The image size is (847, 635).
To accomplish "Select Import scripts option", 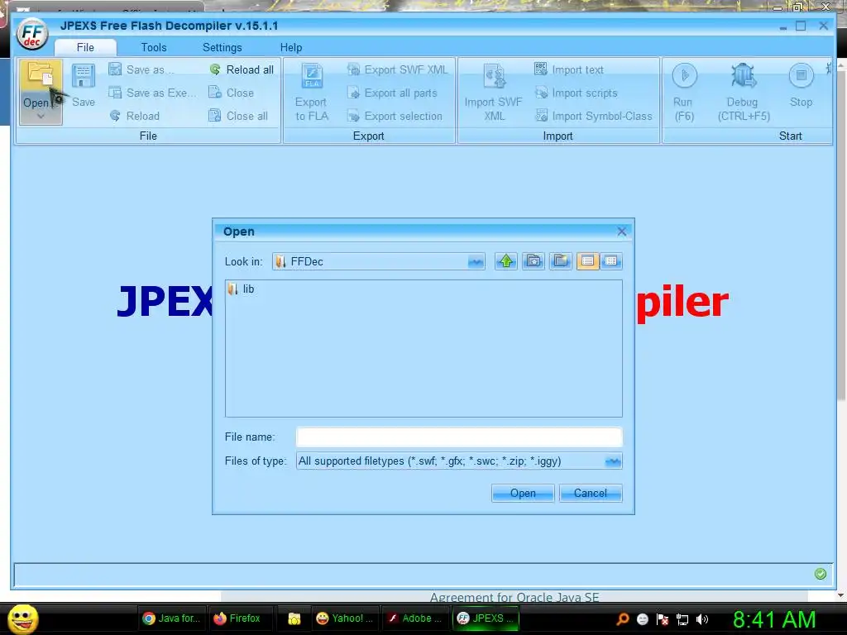I will [576, 93].
